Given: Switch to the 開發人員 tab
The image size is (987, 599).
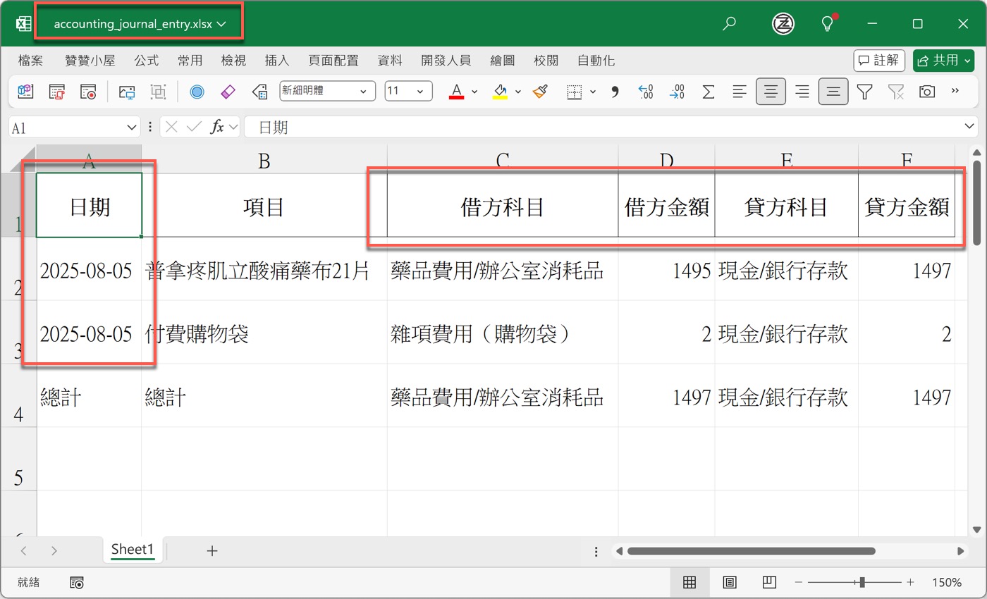Looking at the screenshot, I should [446, 61].
